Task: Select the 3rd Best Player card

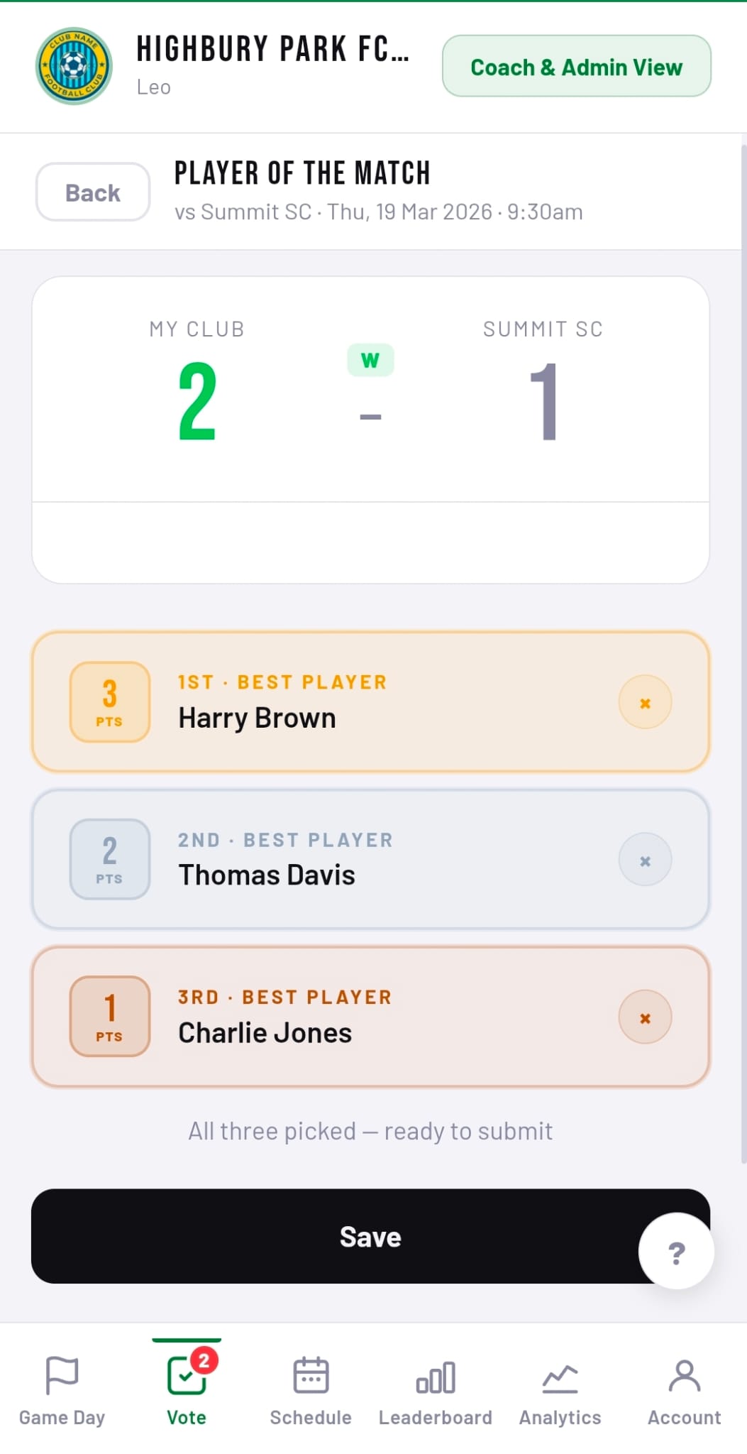Action: coord(369,1017)
